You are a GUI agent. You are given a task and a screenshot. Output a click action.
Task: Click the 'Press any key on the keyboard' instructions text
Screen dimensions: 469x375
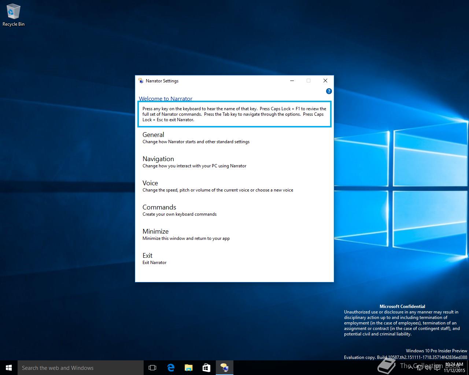[x=234, y=114]
